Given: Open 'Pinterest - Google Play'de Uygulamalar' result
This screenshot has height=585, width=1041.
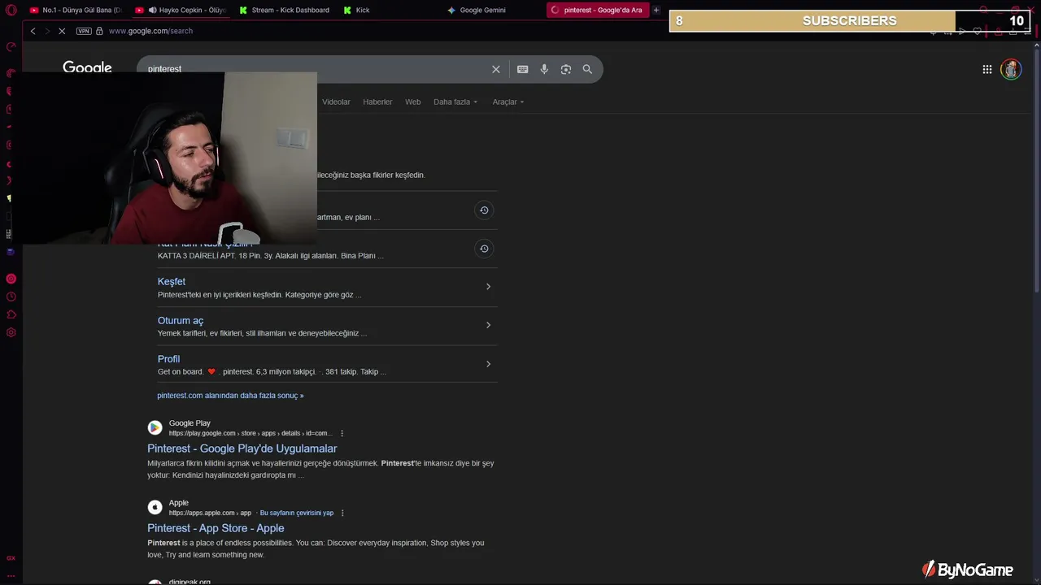Looking at the screenshot, I should (242, 448).
